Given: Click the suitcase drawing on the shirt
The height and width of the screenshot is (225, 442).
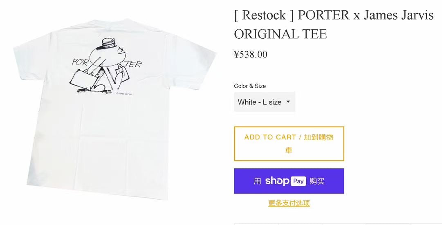Looking at the screenshot, I should [x=82, y=81].
